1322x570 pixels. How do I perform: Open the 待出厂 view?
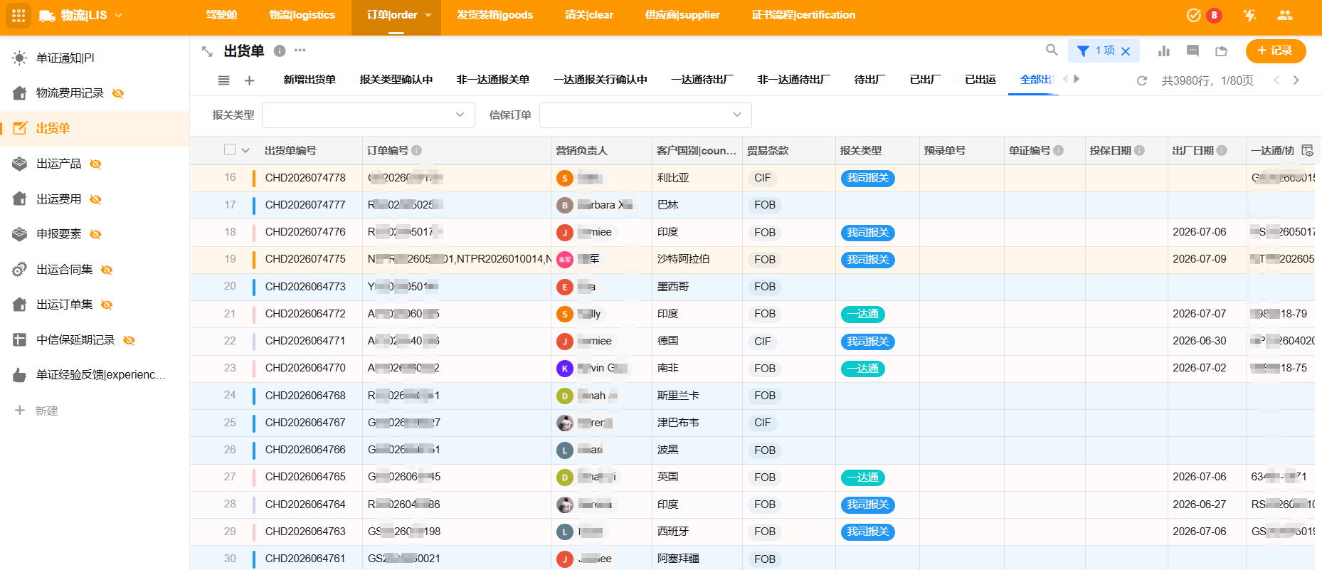(x=869, y=80)
